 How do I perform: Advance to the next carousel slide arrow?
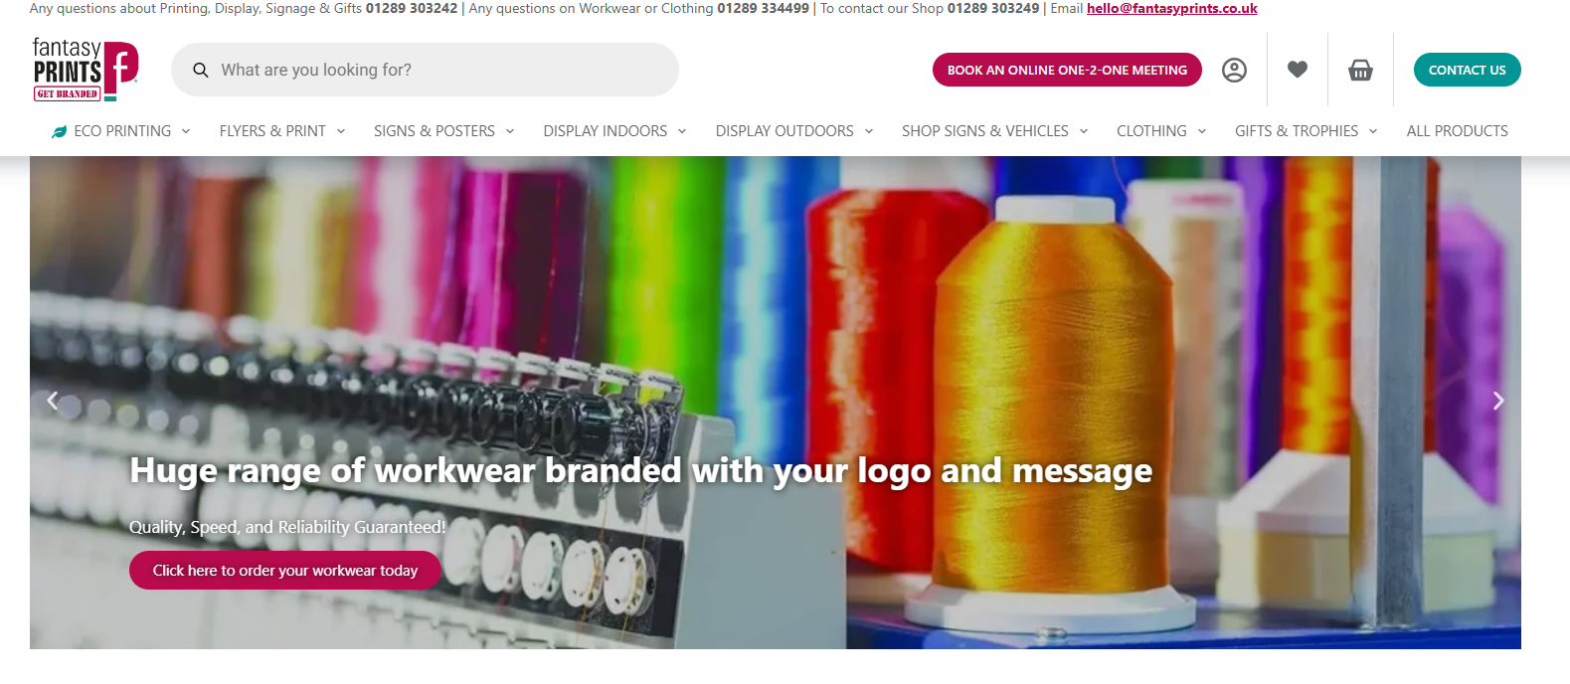point(1498,401)
